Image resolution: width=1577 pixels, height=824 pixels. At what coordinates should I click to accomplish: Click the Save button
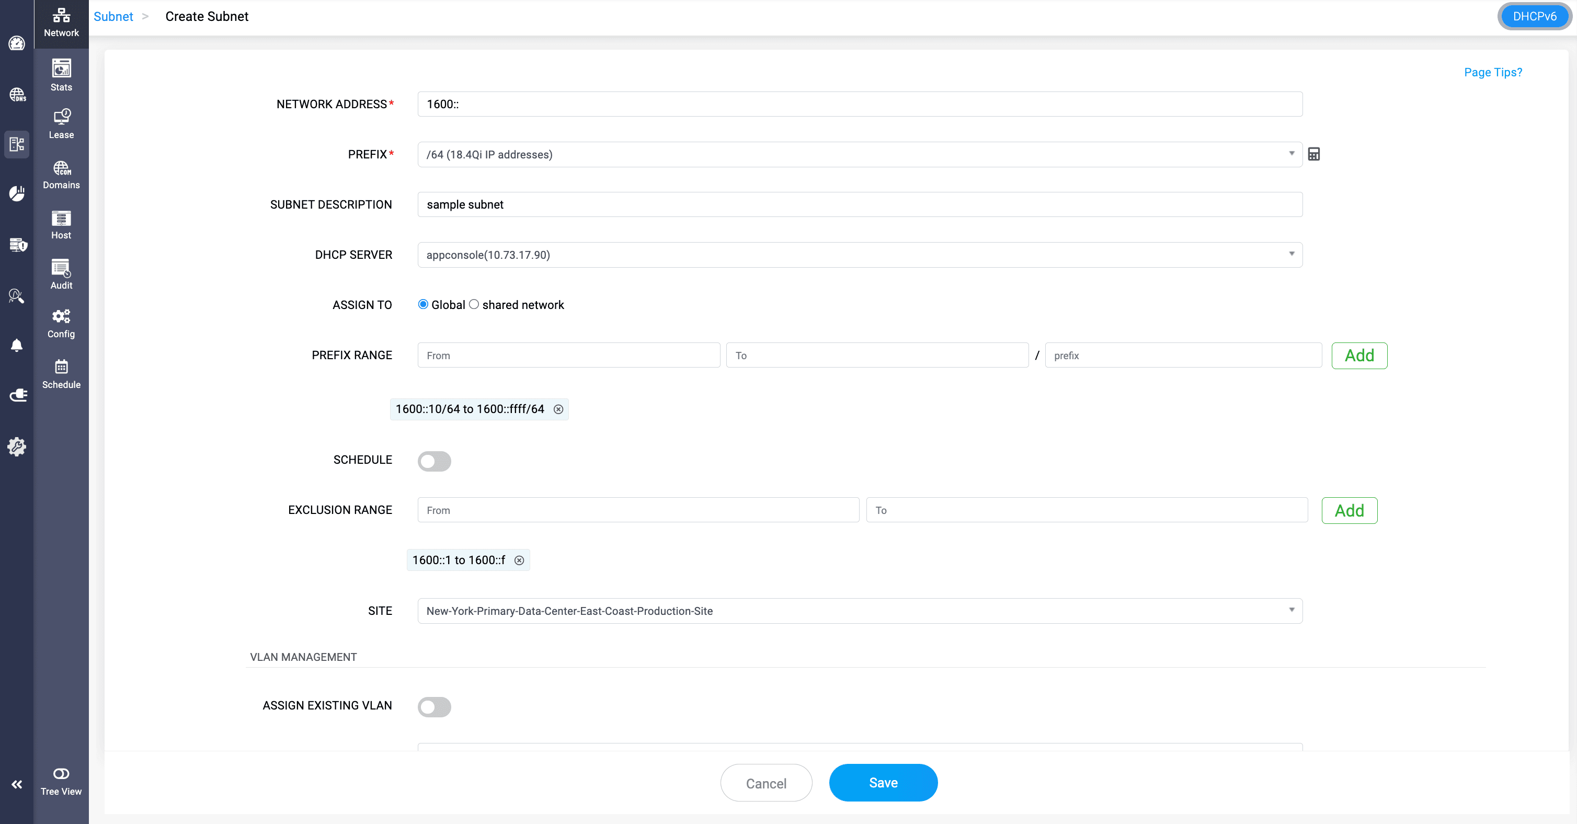[883, 782]
